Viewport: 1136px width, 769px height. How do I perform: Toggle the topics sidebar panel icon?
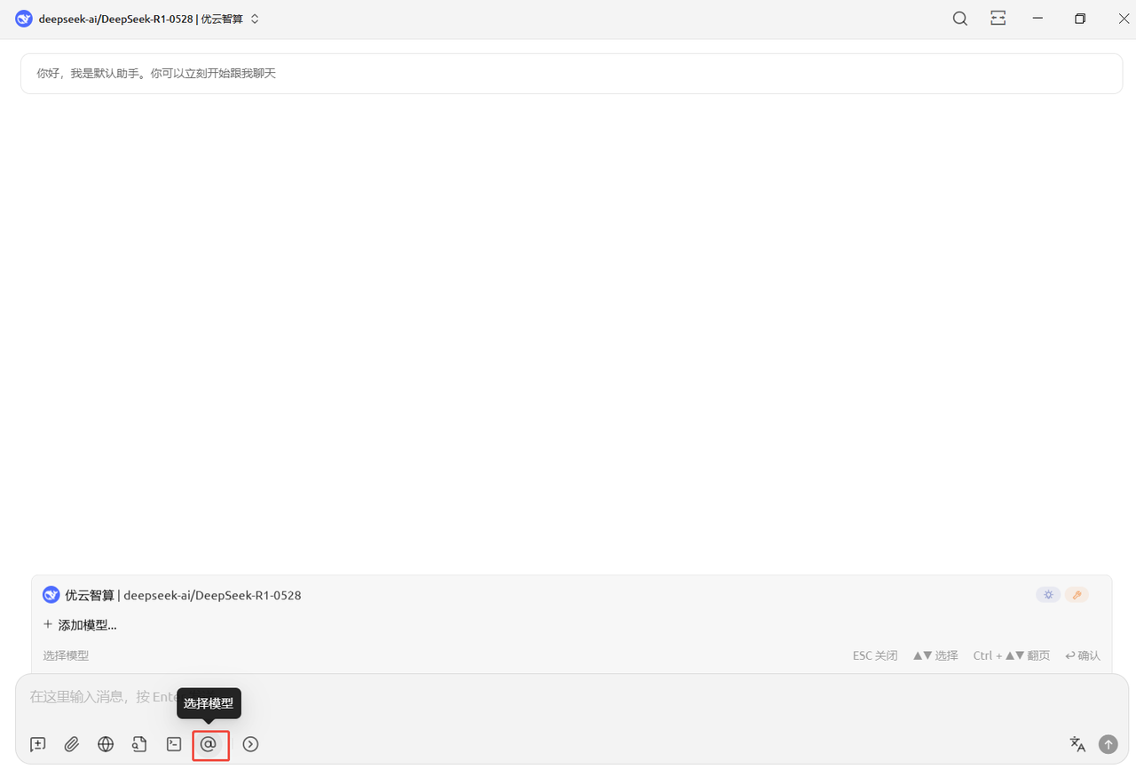[x=998, y=19]
